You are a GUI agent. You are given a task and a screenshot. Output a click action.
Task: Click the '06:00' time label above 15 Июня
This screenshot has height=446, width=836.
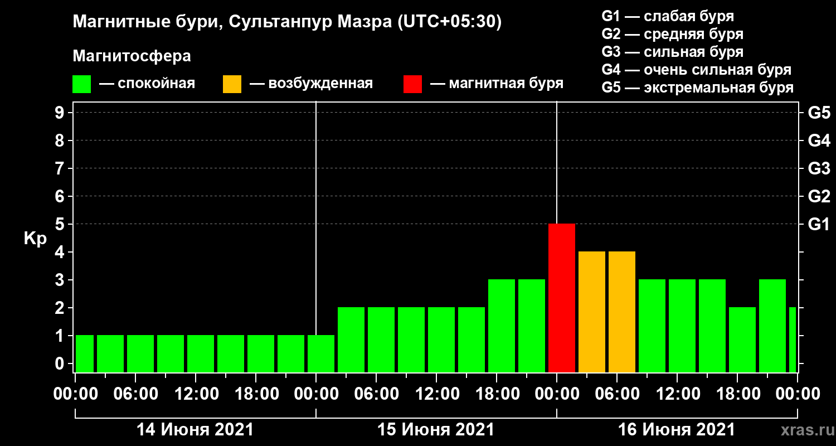[376, 394]
